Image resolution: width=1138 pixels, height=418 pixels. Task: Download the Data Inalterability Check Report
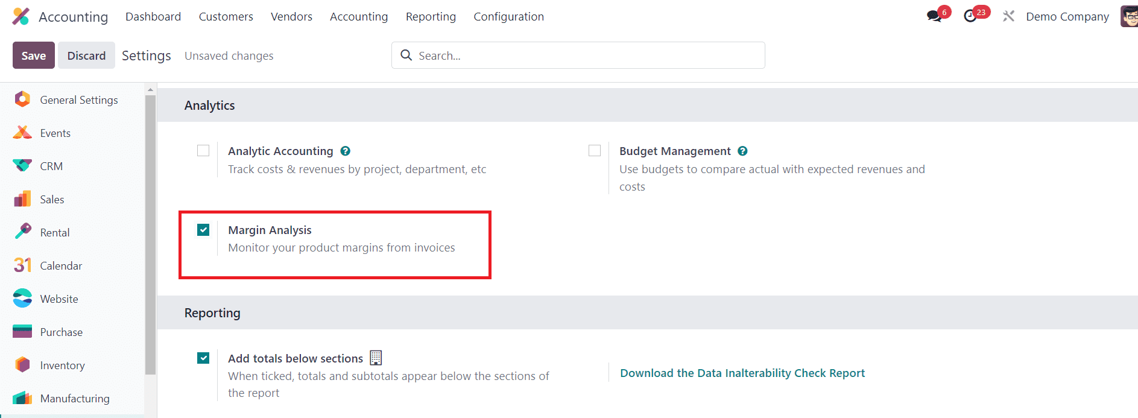742,373
